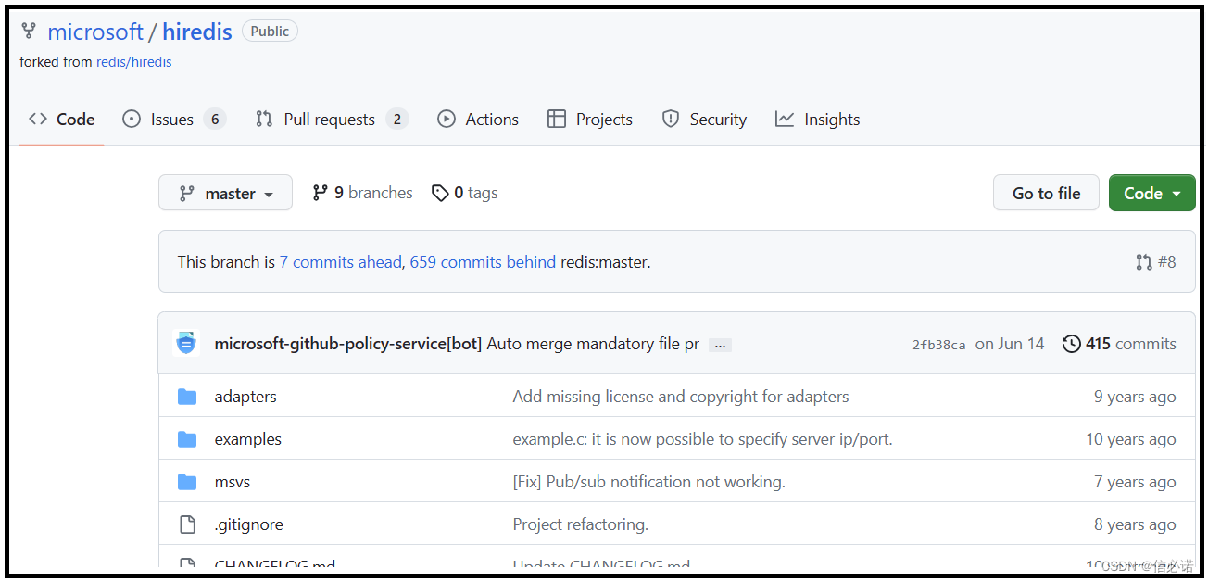Open commit hash 2fb38ca
The width and height of the screenshot is (1208, 581).
938,345
